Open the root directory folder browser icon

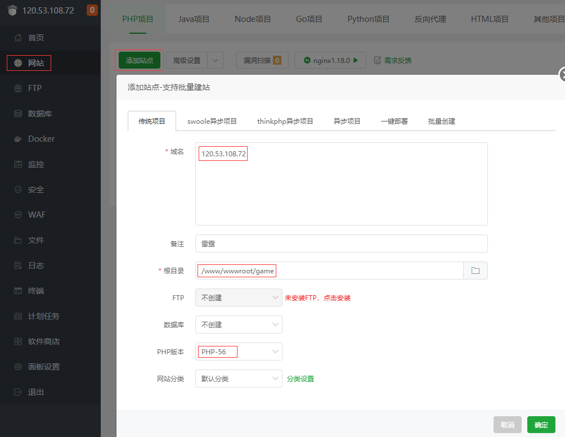coord(476,271)
